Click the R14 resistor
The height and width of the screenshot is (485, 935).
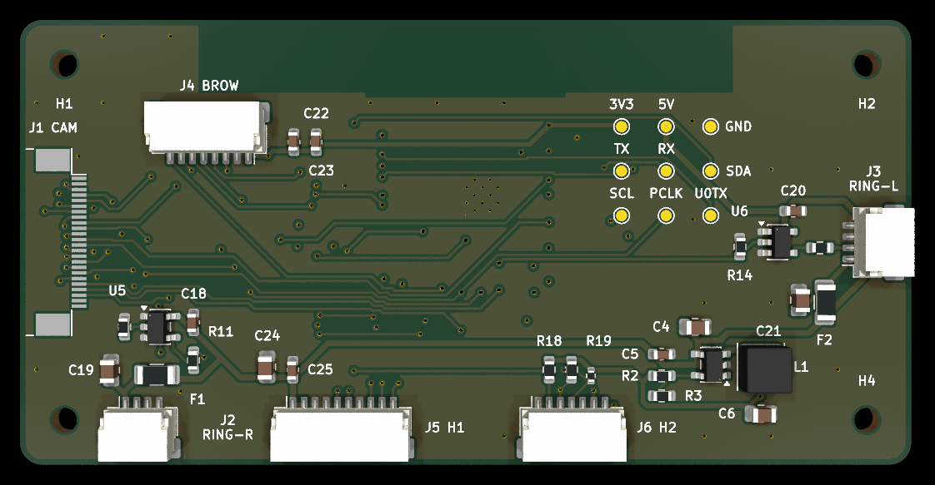tap(740, 247)
